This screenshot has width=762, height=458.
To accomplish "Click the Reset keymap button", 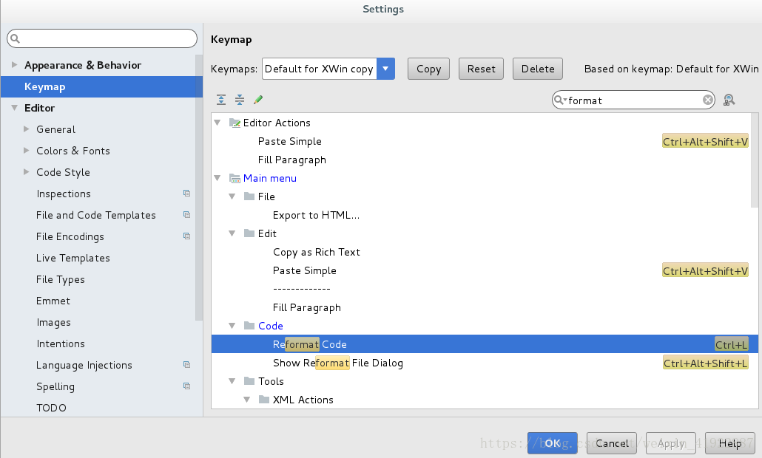I will pyautogui.click(x=481, y=69).
